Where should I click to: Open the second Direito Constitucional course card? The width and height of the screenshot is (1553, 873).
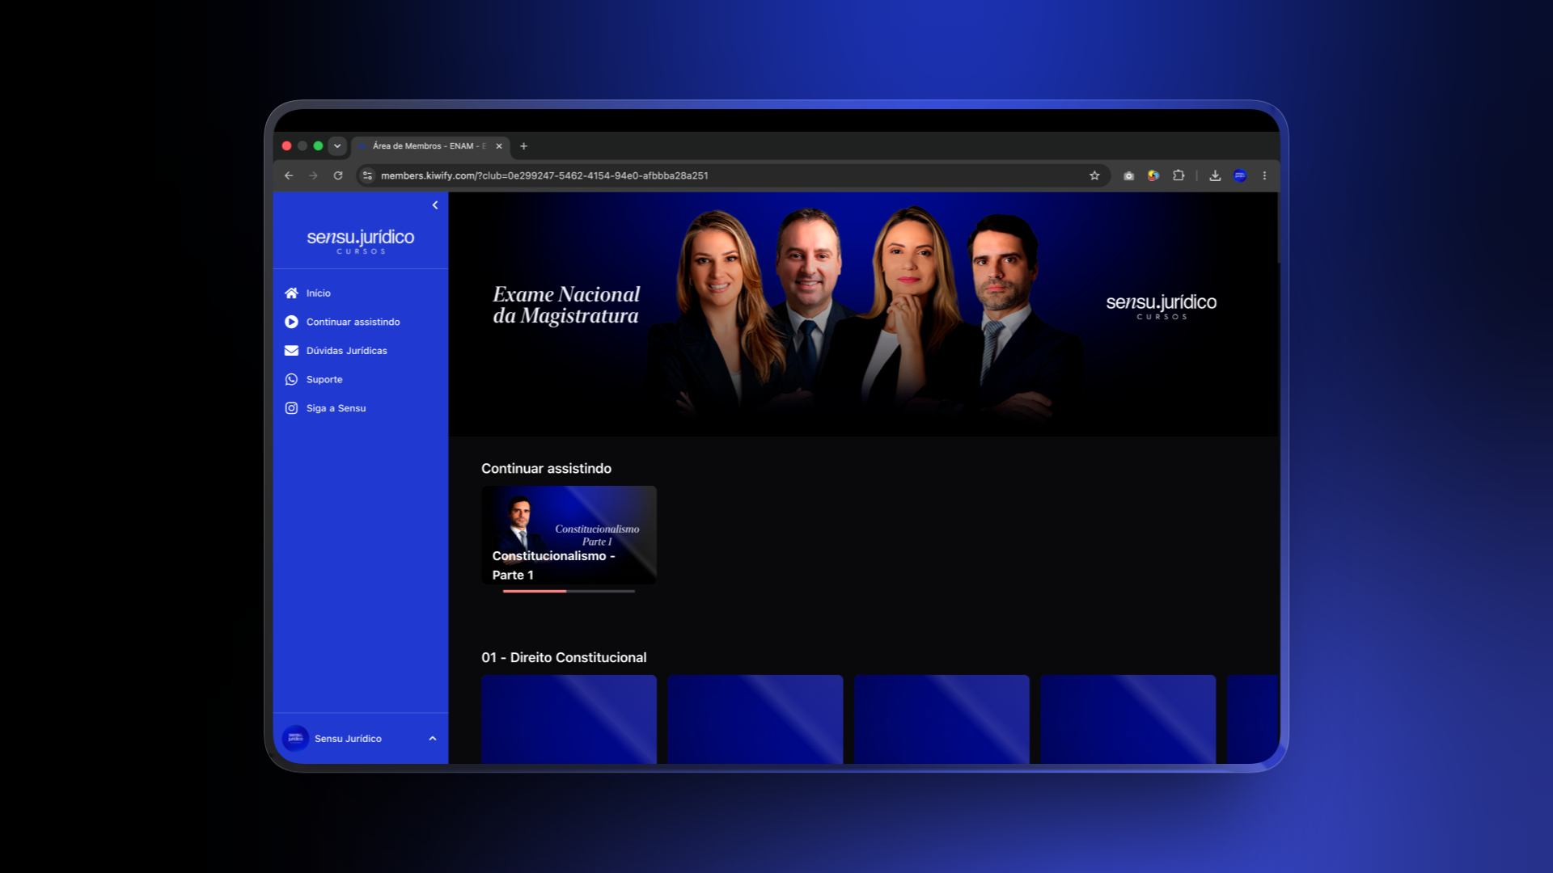point(755,719)
